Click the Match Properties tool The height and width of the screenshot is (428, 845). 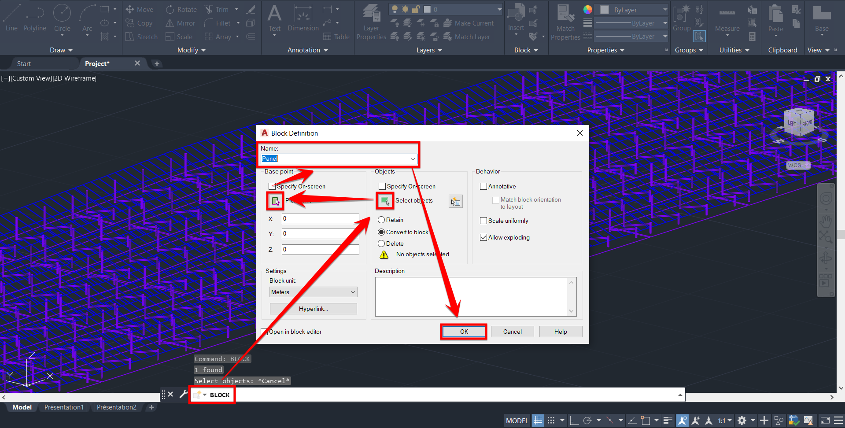coord(565,22)
